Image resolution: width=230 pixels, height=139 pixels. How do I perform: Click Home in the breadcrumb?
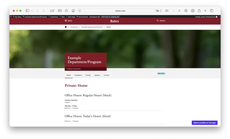click(109, 27)
